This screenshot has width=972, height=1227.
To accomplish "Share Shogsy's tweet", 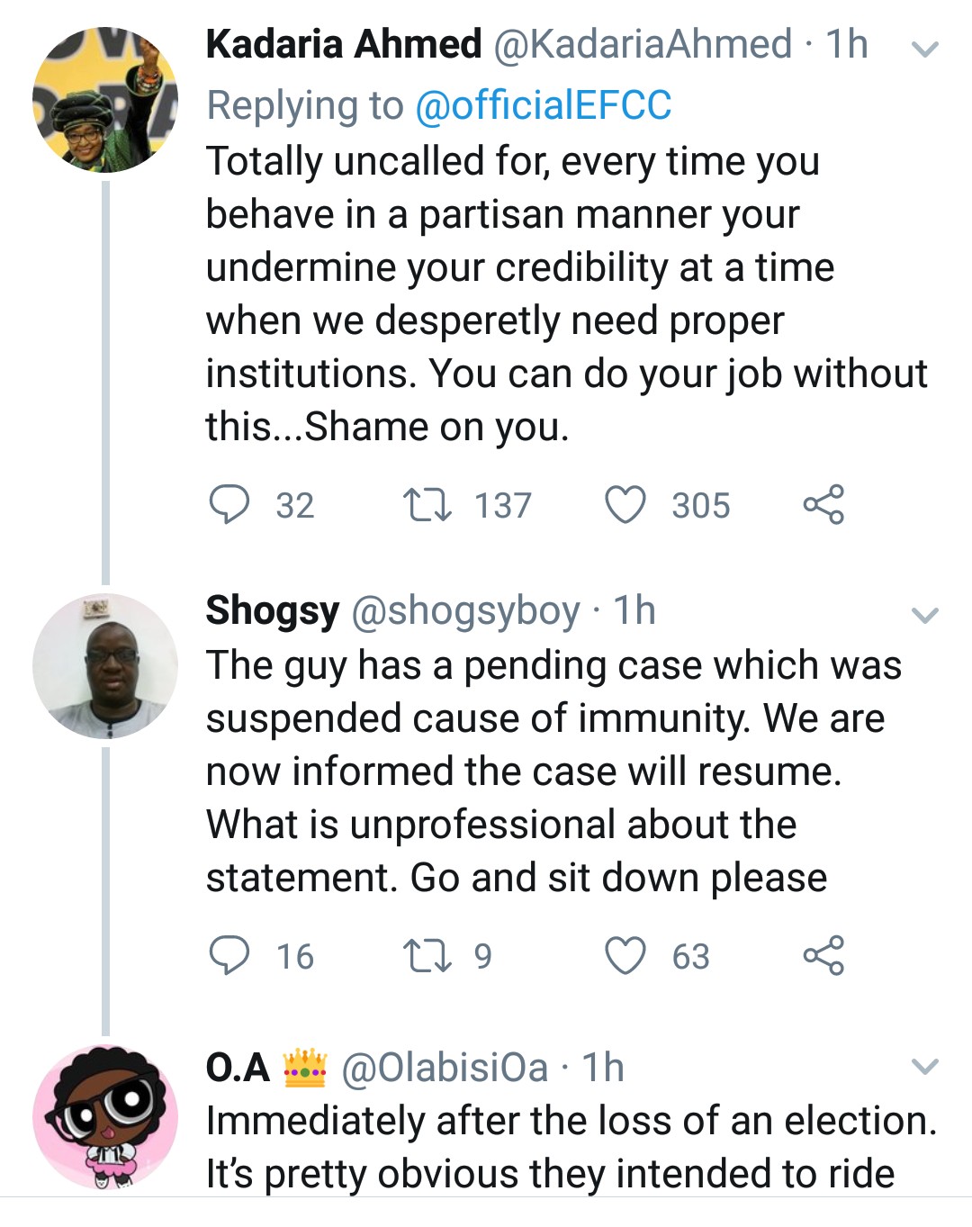I will click(823, 955).
